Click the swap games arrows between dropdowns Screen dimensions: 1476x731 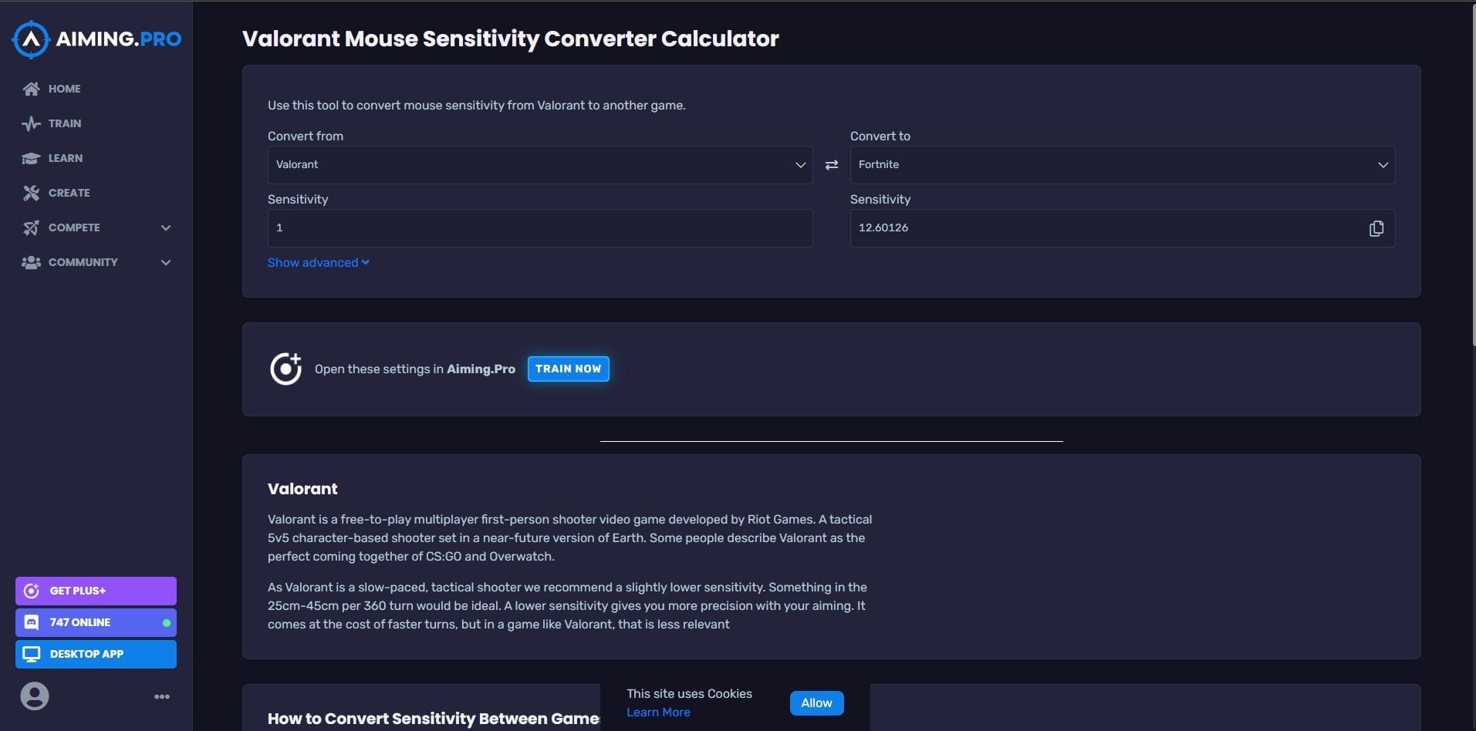(831, 164)
